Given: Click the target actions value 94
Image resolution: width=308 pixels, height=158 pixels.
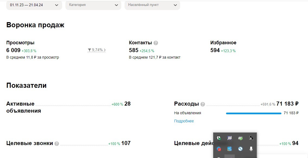Looking at the screenshot, I should pyautogui.click(x=295, y=143).
